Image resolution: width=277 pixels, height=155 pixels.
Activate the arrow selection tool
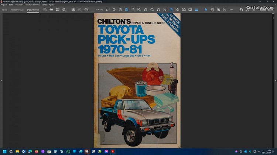[x=206, y=10]
